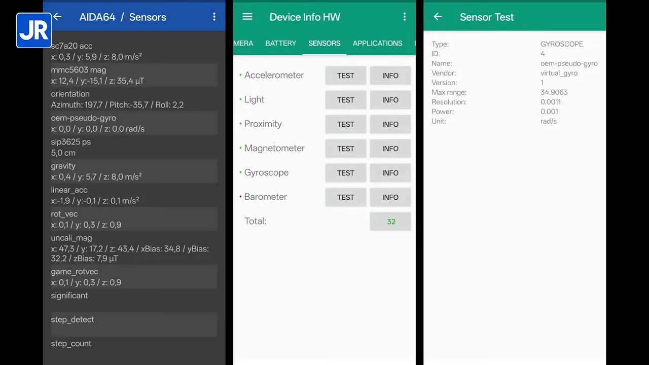
Task: Select the oem-pseudo-gyro sensor entry
Action: pos(134,123)
